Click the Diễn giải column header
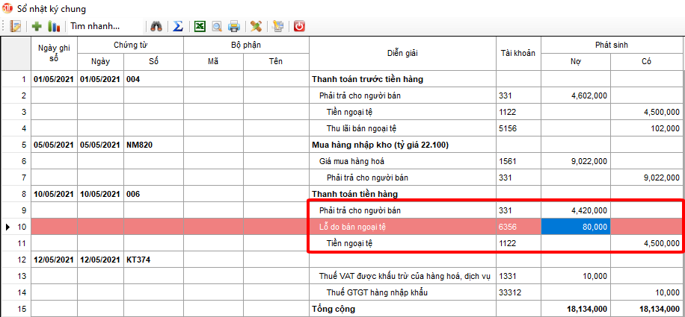The image size is (685, 317). click(403, 53)
